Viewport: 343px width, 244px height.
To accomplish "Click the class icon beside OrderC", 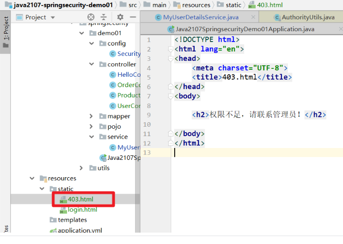I will pos(113,85).
